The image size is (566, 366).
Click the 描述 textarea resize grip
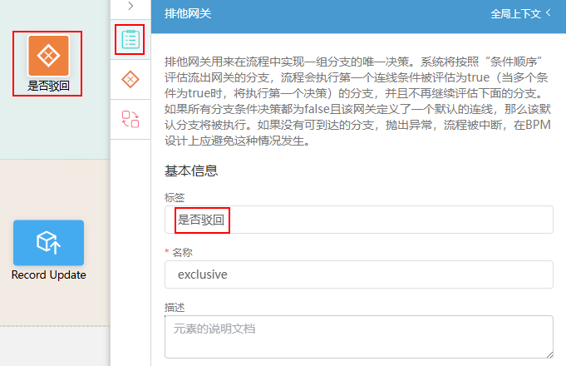tap(549, 355)
